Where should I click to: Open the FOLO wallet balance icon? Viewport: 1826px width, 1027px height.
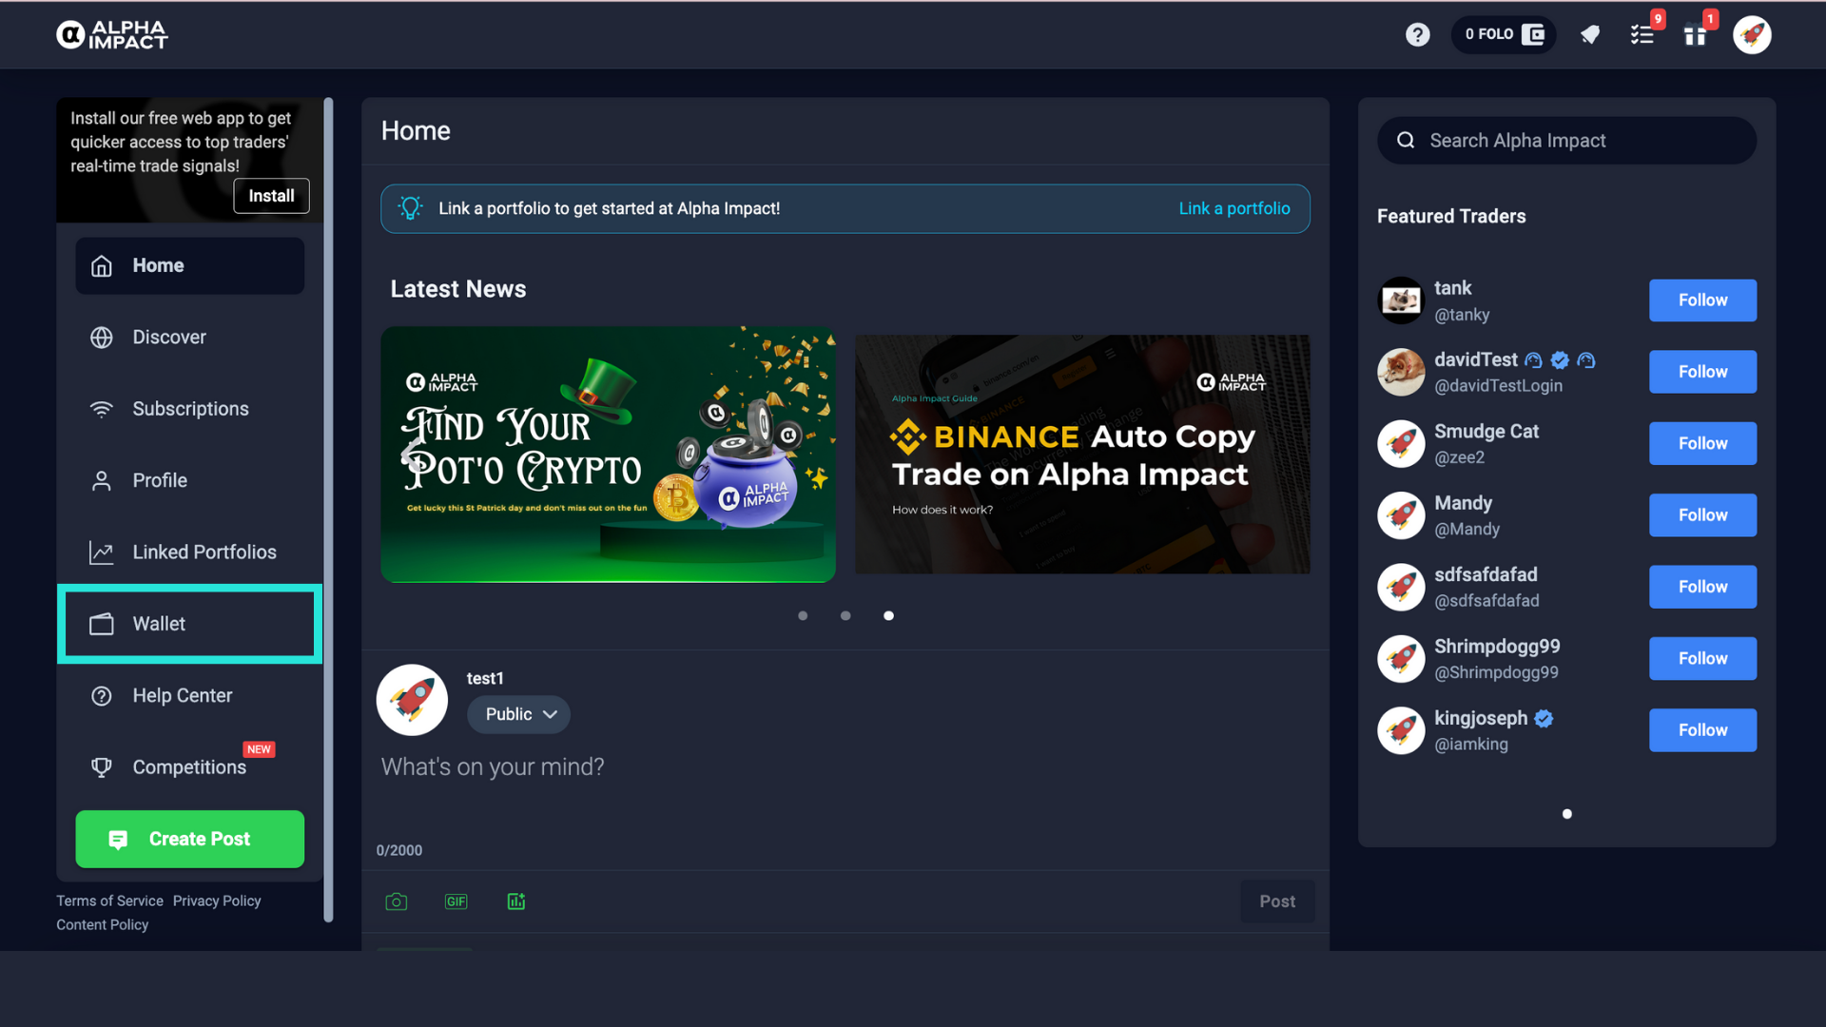1533,34
